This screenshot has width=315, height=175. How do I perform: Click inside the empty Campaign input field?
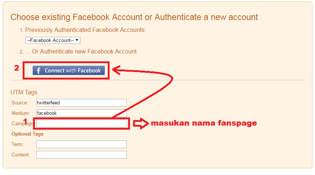coord(81,123)
